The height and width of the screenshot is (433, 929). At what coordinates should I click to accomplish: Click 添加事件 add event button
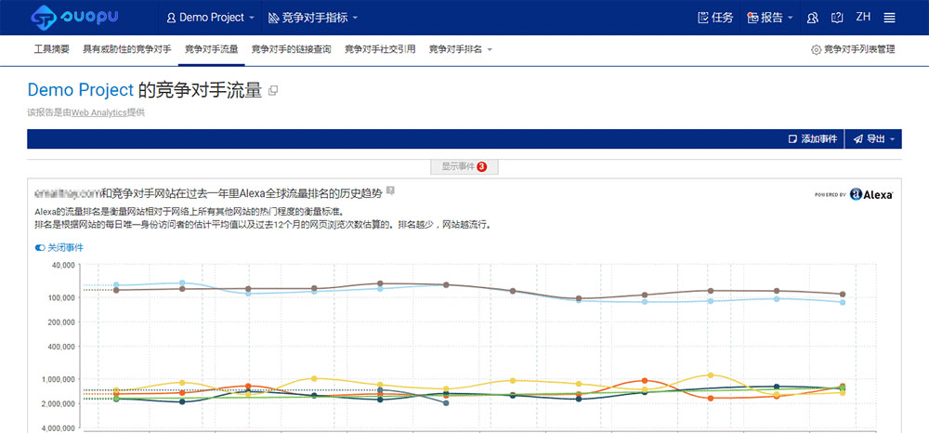pyautogui.click(x=813, y=138)
